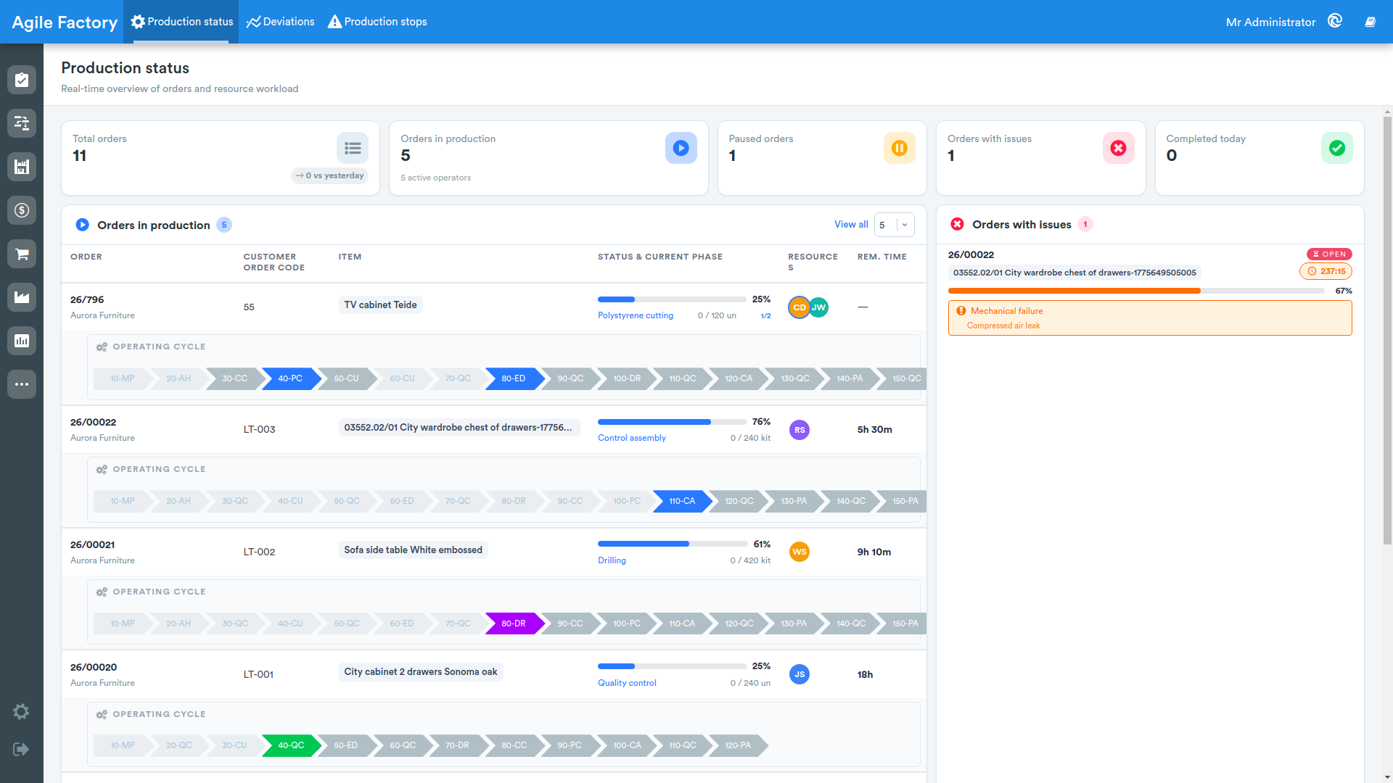
Task: Click the page vertical scrollbar
Action: click(x=1387, y=330)
